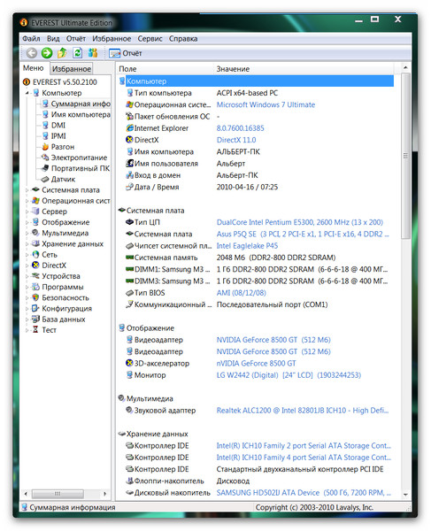
Task: Click the users icon in toolbar
Action: [x=93, y=53]
